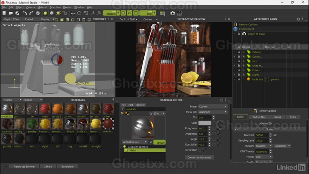
Task: Click the New scene icon in toolbar
Action: point(4,13)
